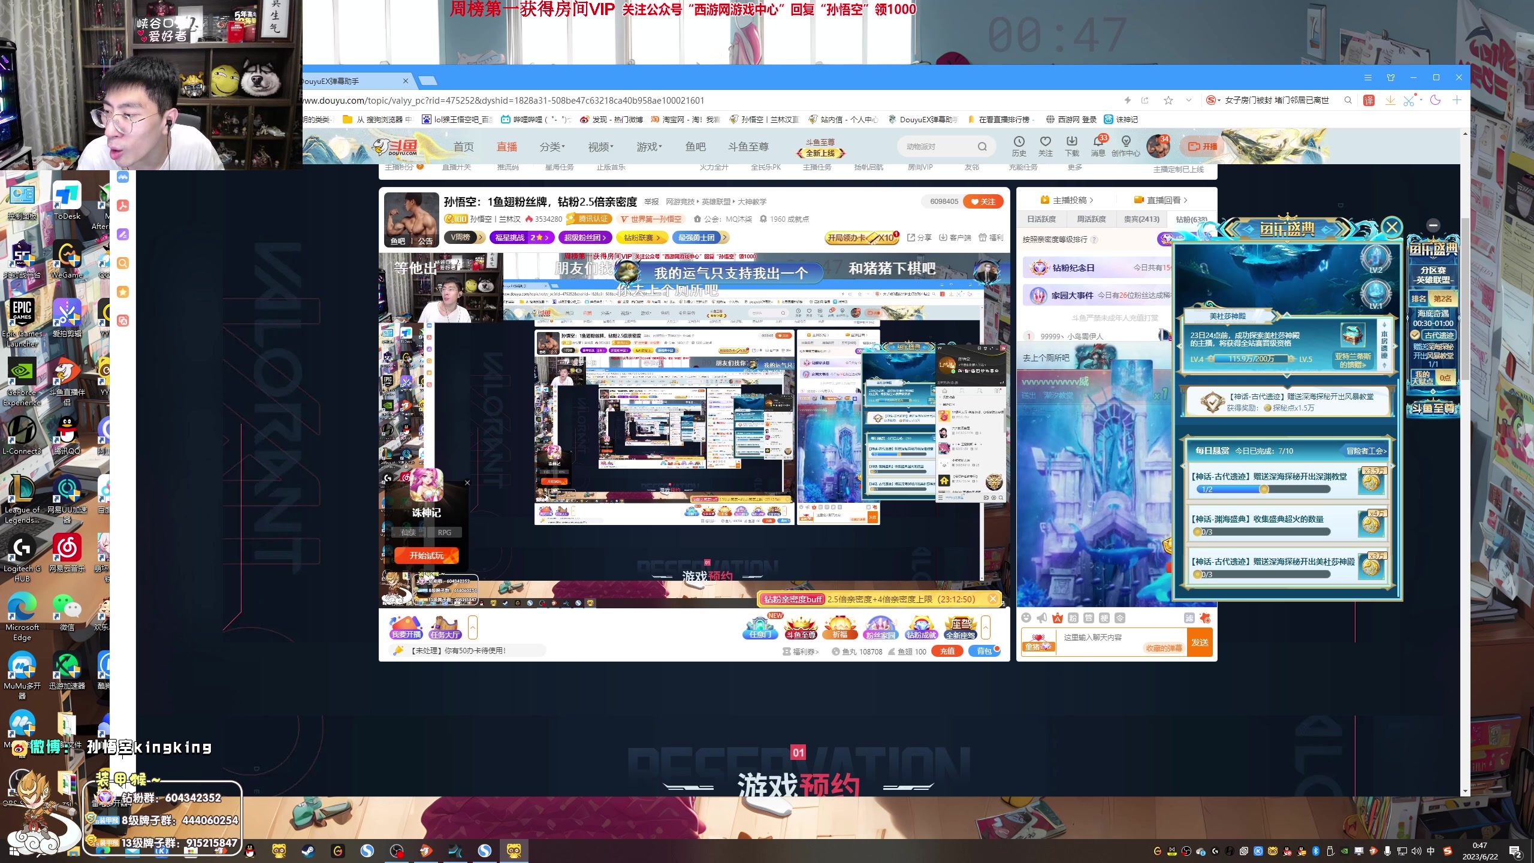Switch to the 贵宾(2413) tab

click(1142, 219)
